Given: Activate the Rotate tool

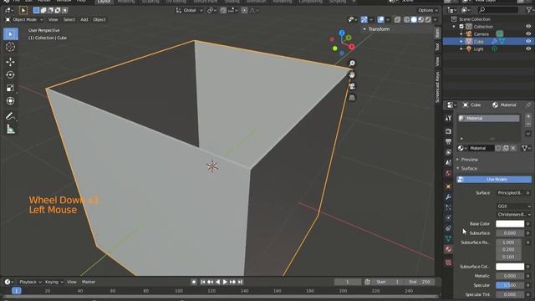Looking at the screenshot, I should [11, 74].
